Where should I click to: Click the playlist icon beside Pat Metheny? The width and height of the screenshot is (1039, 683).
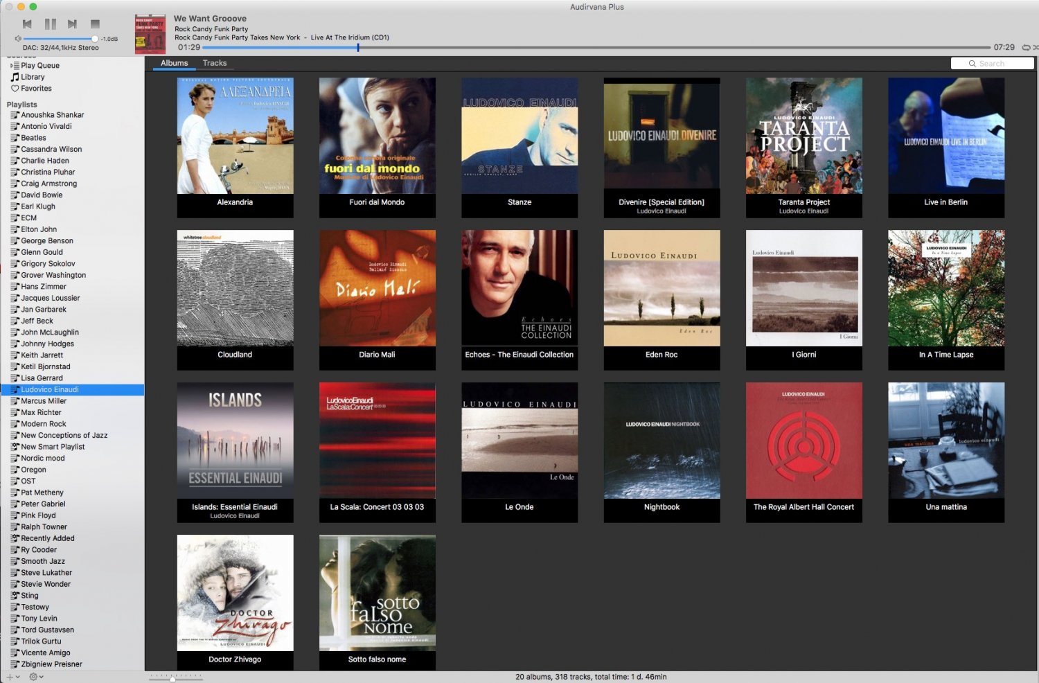(x=15, y=493)
